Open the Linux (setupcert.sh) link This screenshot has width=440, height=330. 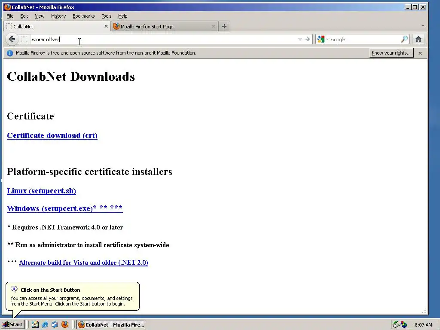click(42, 191)
